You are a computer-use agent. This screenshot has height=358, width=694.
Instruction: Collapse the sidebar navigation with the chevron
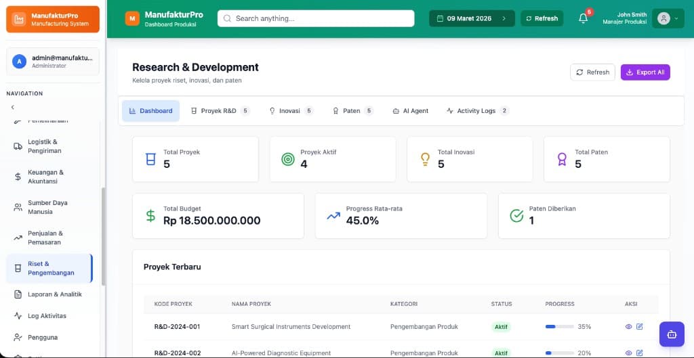(12, 107)
